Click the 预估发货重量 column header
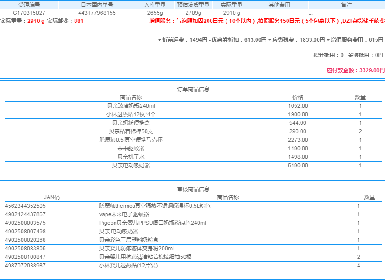The width and height of the screenshot is (385, 280). point(193,4)
